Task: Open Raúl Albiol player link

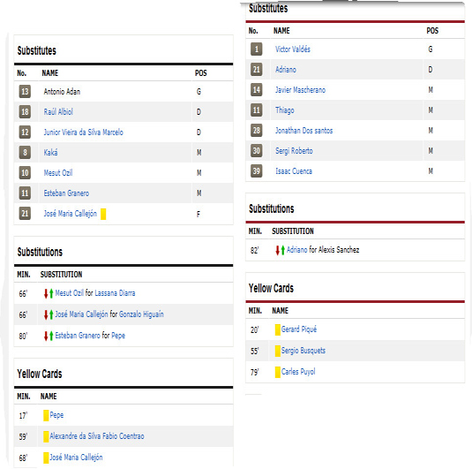Action: click(58, 112)
